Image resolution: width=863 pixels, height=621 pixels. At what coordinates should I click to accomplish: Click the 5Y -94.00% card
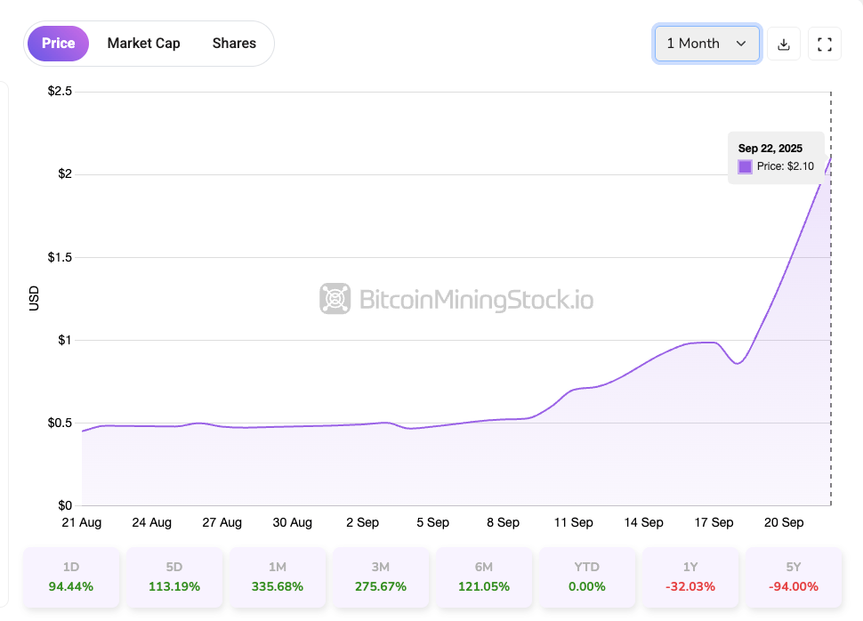click(794, 577)
